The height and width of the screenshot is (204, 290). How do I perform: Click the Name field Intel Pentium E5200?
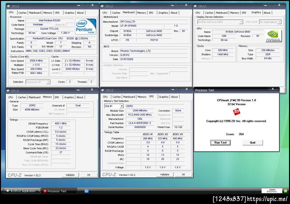coord(49,20)
